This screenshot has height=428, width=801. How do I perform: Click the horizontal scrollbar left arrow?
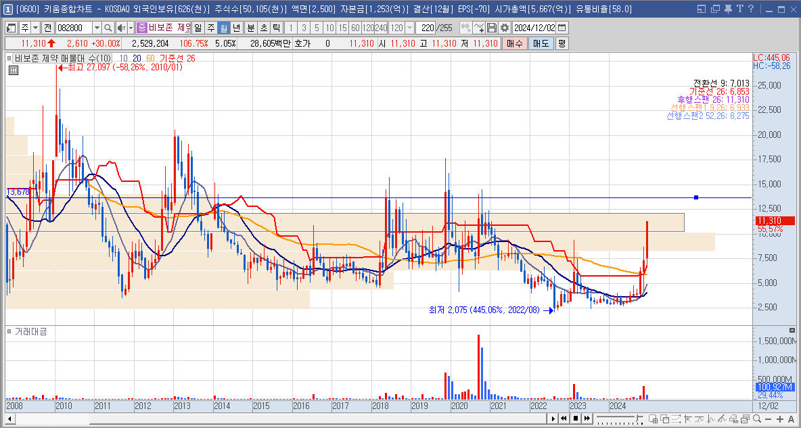tap(9, 419)
